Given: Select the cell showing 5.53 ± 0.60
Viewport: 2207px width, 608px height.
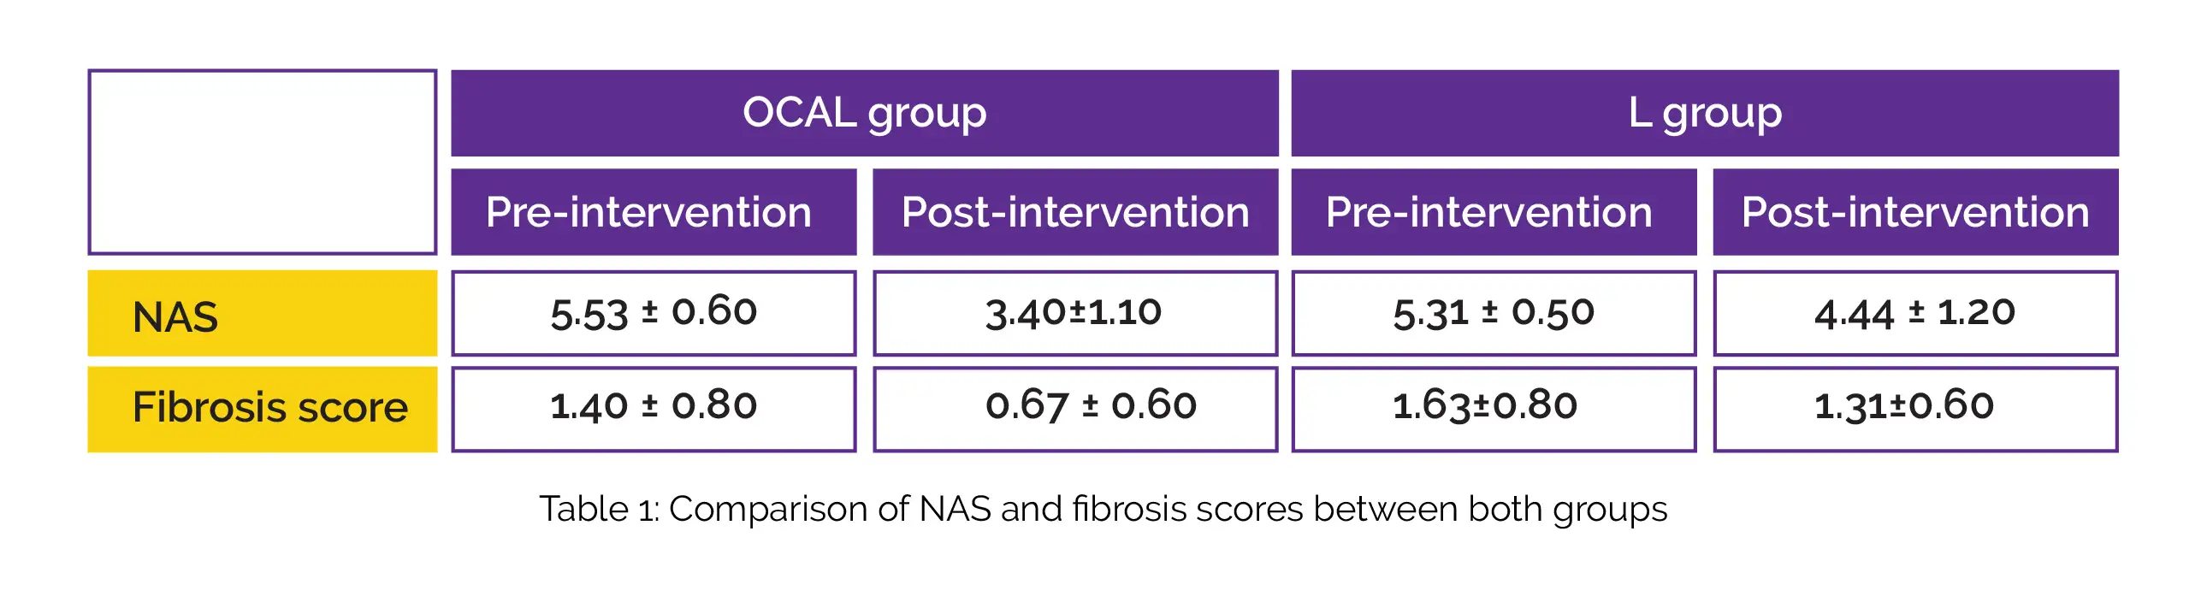Looking at the screenshot, I should pyautogui.click(x=653, y=313).
